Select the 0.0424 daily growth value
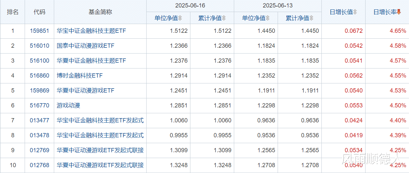The image size is (409, 173). tap(354, 120)
